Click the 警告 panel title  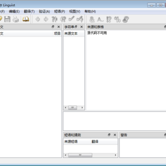tap(124, 135)
